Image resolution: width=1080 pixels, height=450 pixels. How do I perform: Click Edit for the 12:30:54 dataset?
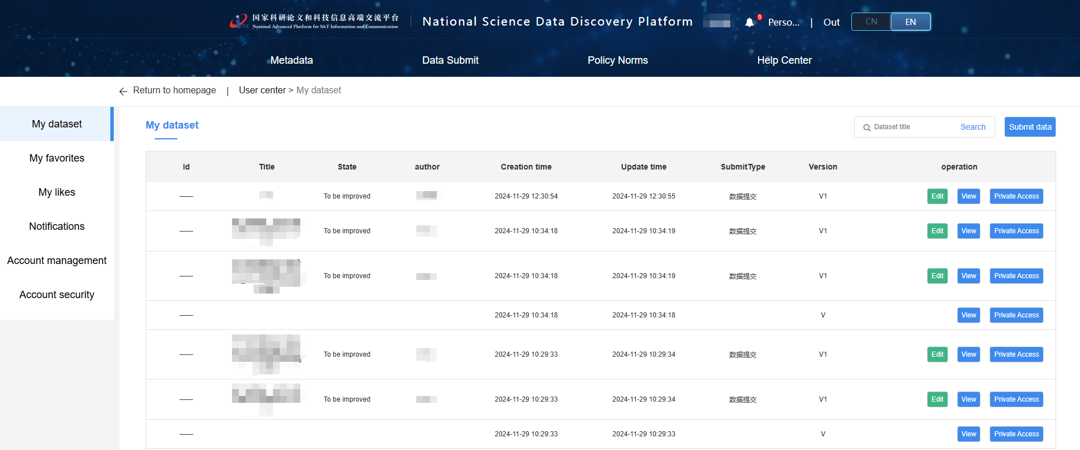coord(937,196)
